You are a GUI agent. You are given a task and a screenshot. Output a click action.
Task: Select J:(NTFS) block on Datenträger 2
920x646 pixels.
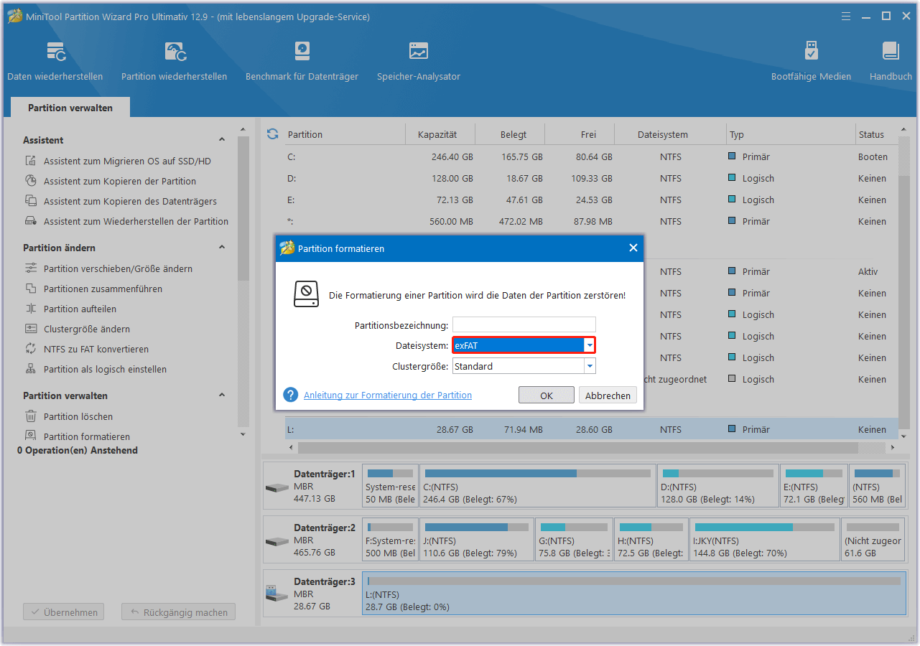tap(477, 539)
